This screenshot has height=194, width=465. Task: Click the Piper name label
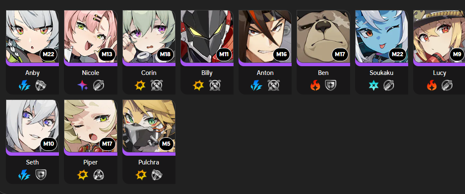(90, 162)
